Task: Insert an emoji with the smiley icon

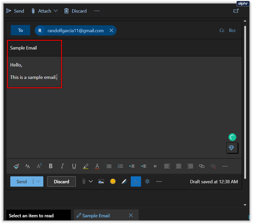Action: point(113,181)
